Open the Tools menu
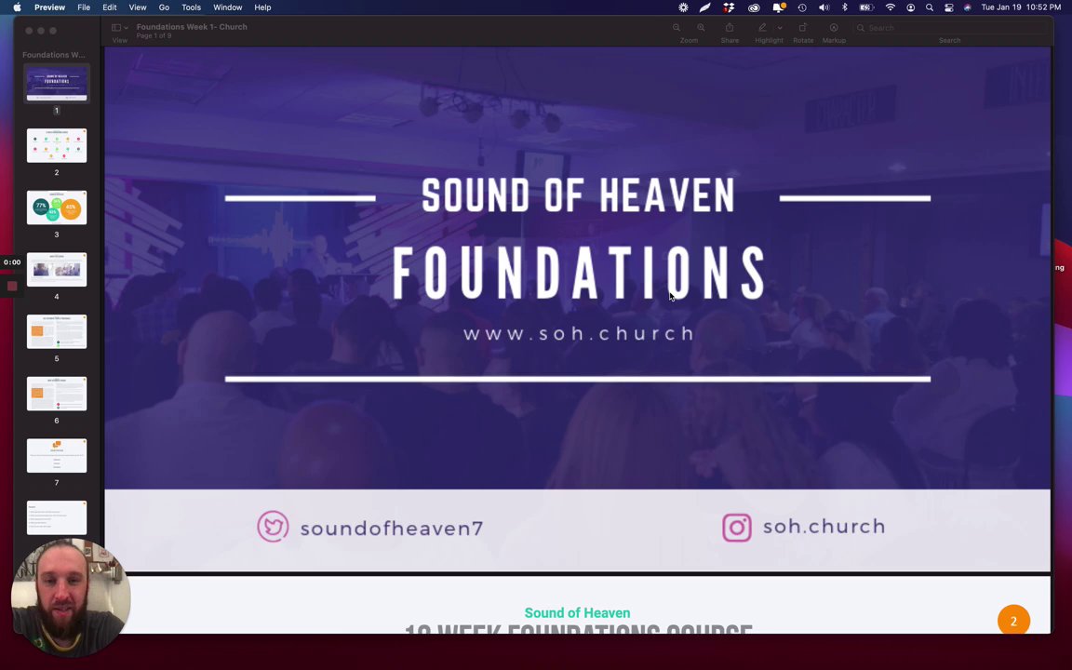 point(191,7)
